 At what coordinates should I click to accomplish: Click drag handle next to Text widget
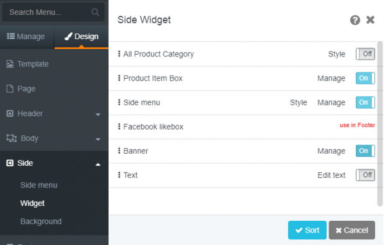pyautogui.click(x=119, y=175)
